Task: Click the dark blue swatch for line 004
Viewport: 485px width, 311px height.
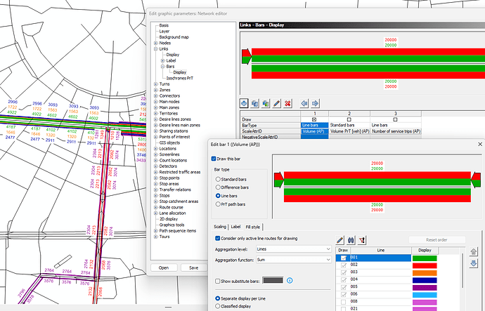Action: coord(425,280)
